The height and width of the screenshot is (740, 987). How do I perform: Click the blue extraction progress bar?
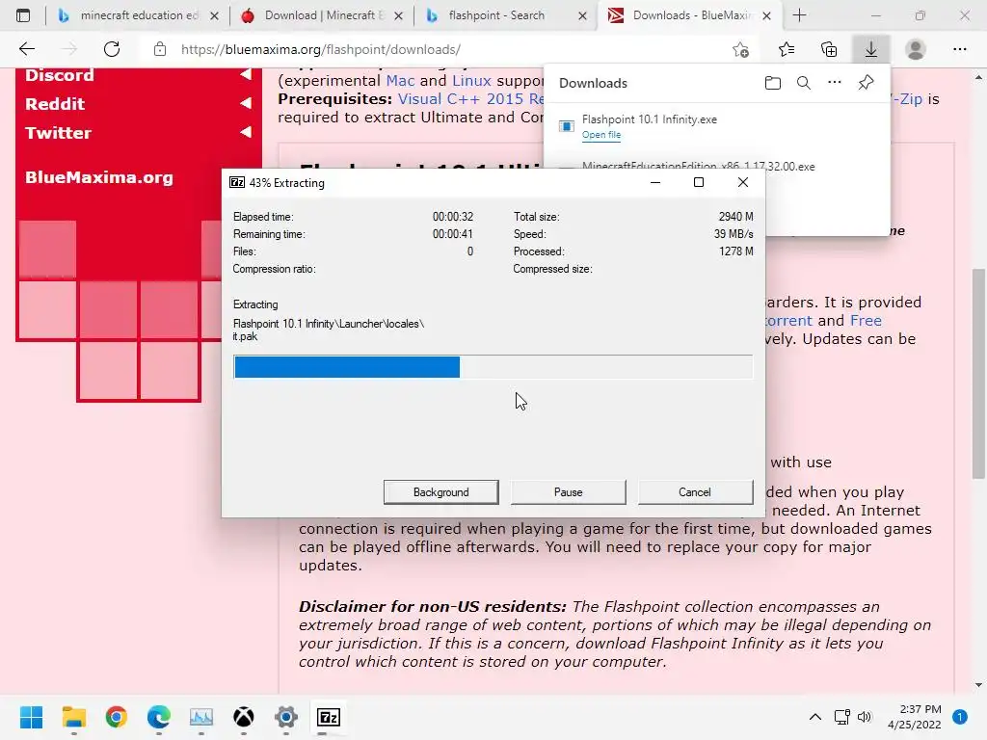pyautogui.click(x=347, y=367)
